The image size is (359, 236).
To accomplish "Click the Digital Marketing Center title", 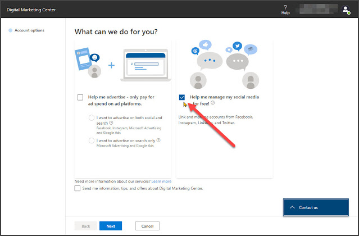I will (x=31, y=10).
